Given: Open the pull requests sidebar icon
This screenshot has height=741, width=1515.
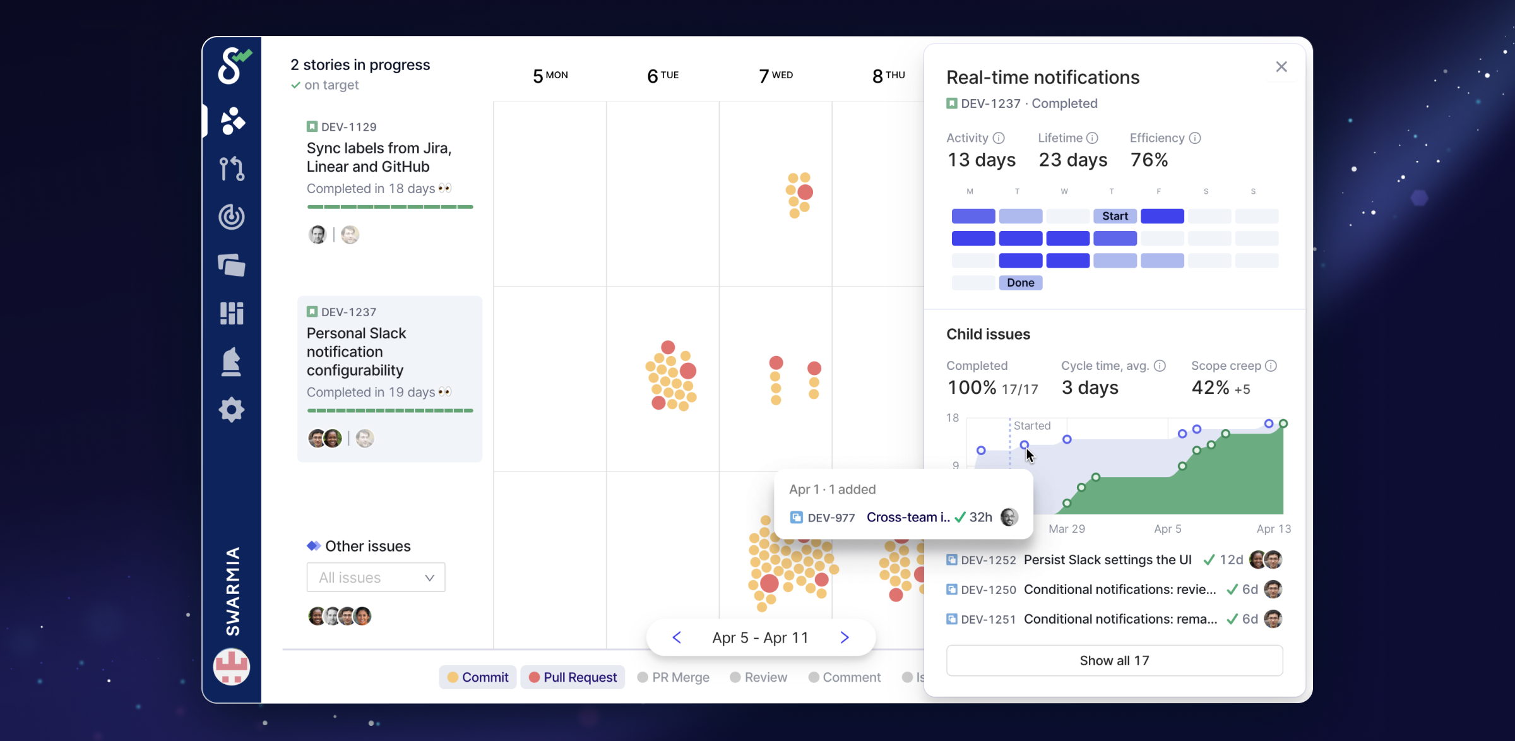Looking at the screenshot, I should coord(232,169).
